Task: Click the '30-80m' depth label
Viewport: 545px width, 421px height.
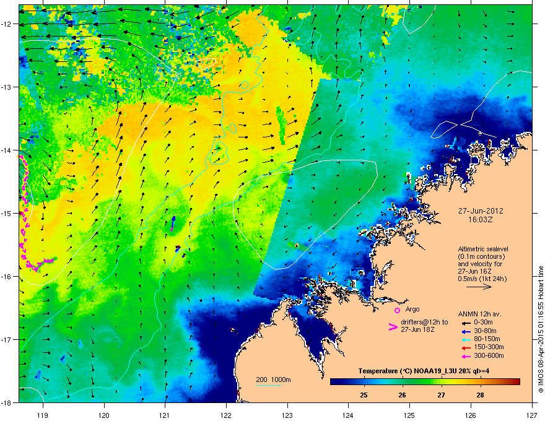Action: point(485,331)
